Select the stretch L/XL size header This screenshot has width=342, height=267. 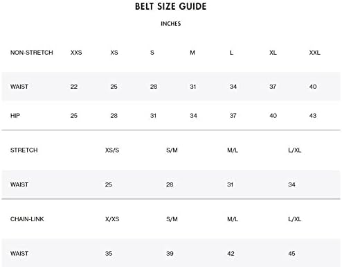295,150
